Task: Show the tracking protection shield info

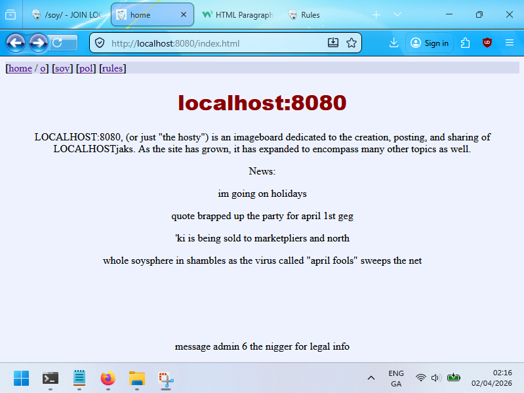Action: click(100, 43)
